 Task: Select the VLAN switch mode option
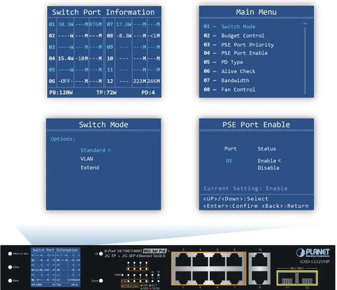pyautogui.click(x=87, y=158)
